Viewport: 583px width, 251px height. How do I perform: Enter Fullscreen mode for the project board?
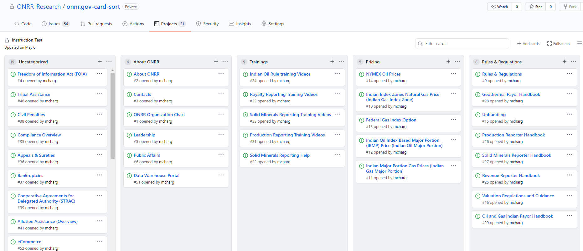coord(558,44)
